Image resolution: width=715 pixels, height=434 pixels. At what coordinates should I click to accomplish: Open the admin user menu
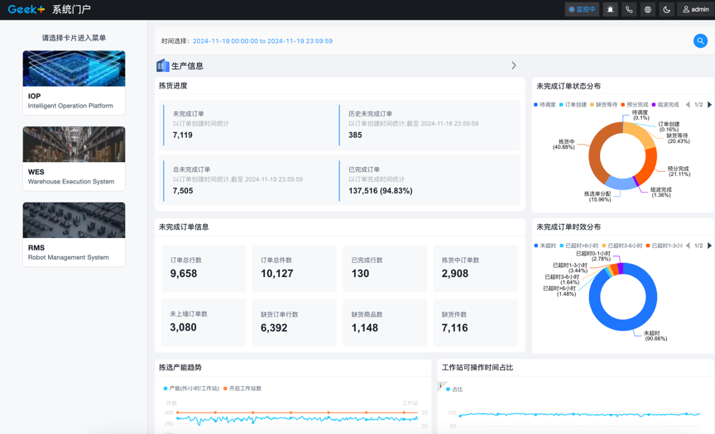click(695, 10)
